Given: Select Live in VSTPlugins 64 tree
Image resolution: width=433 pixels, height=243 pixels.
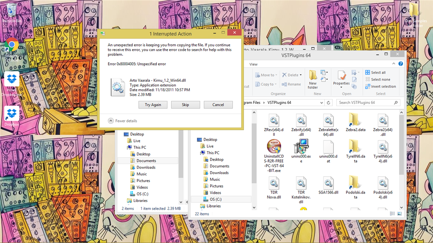Looking at the screenshot, I should pyautogui.click(x=207, y=146).
